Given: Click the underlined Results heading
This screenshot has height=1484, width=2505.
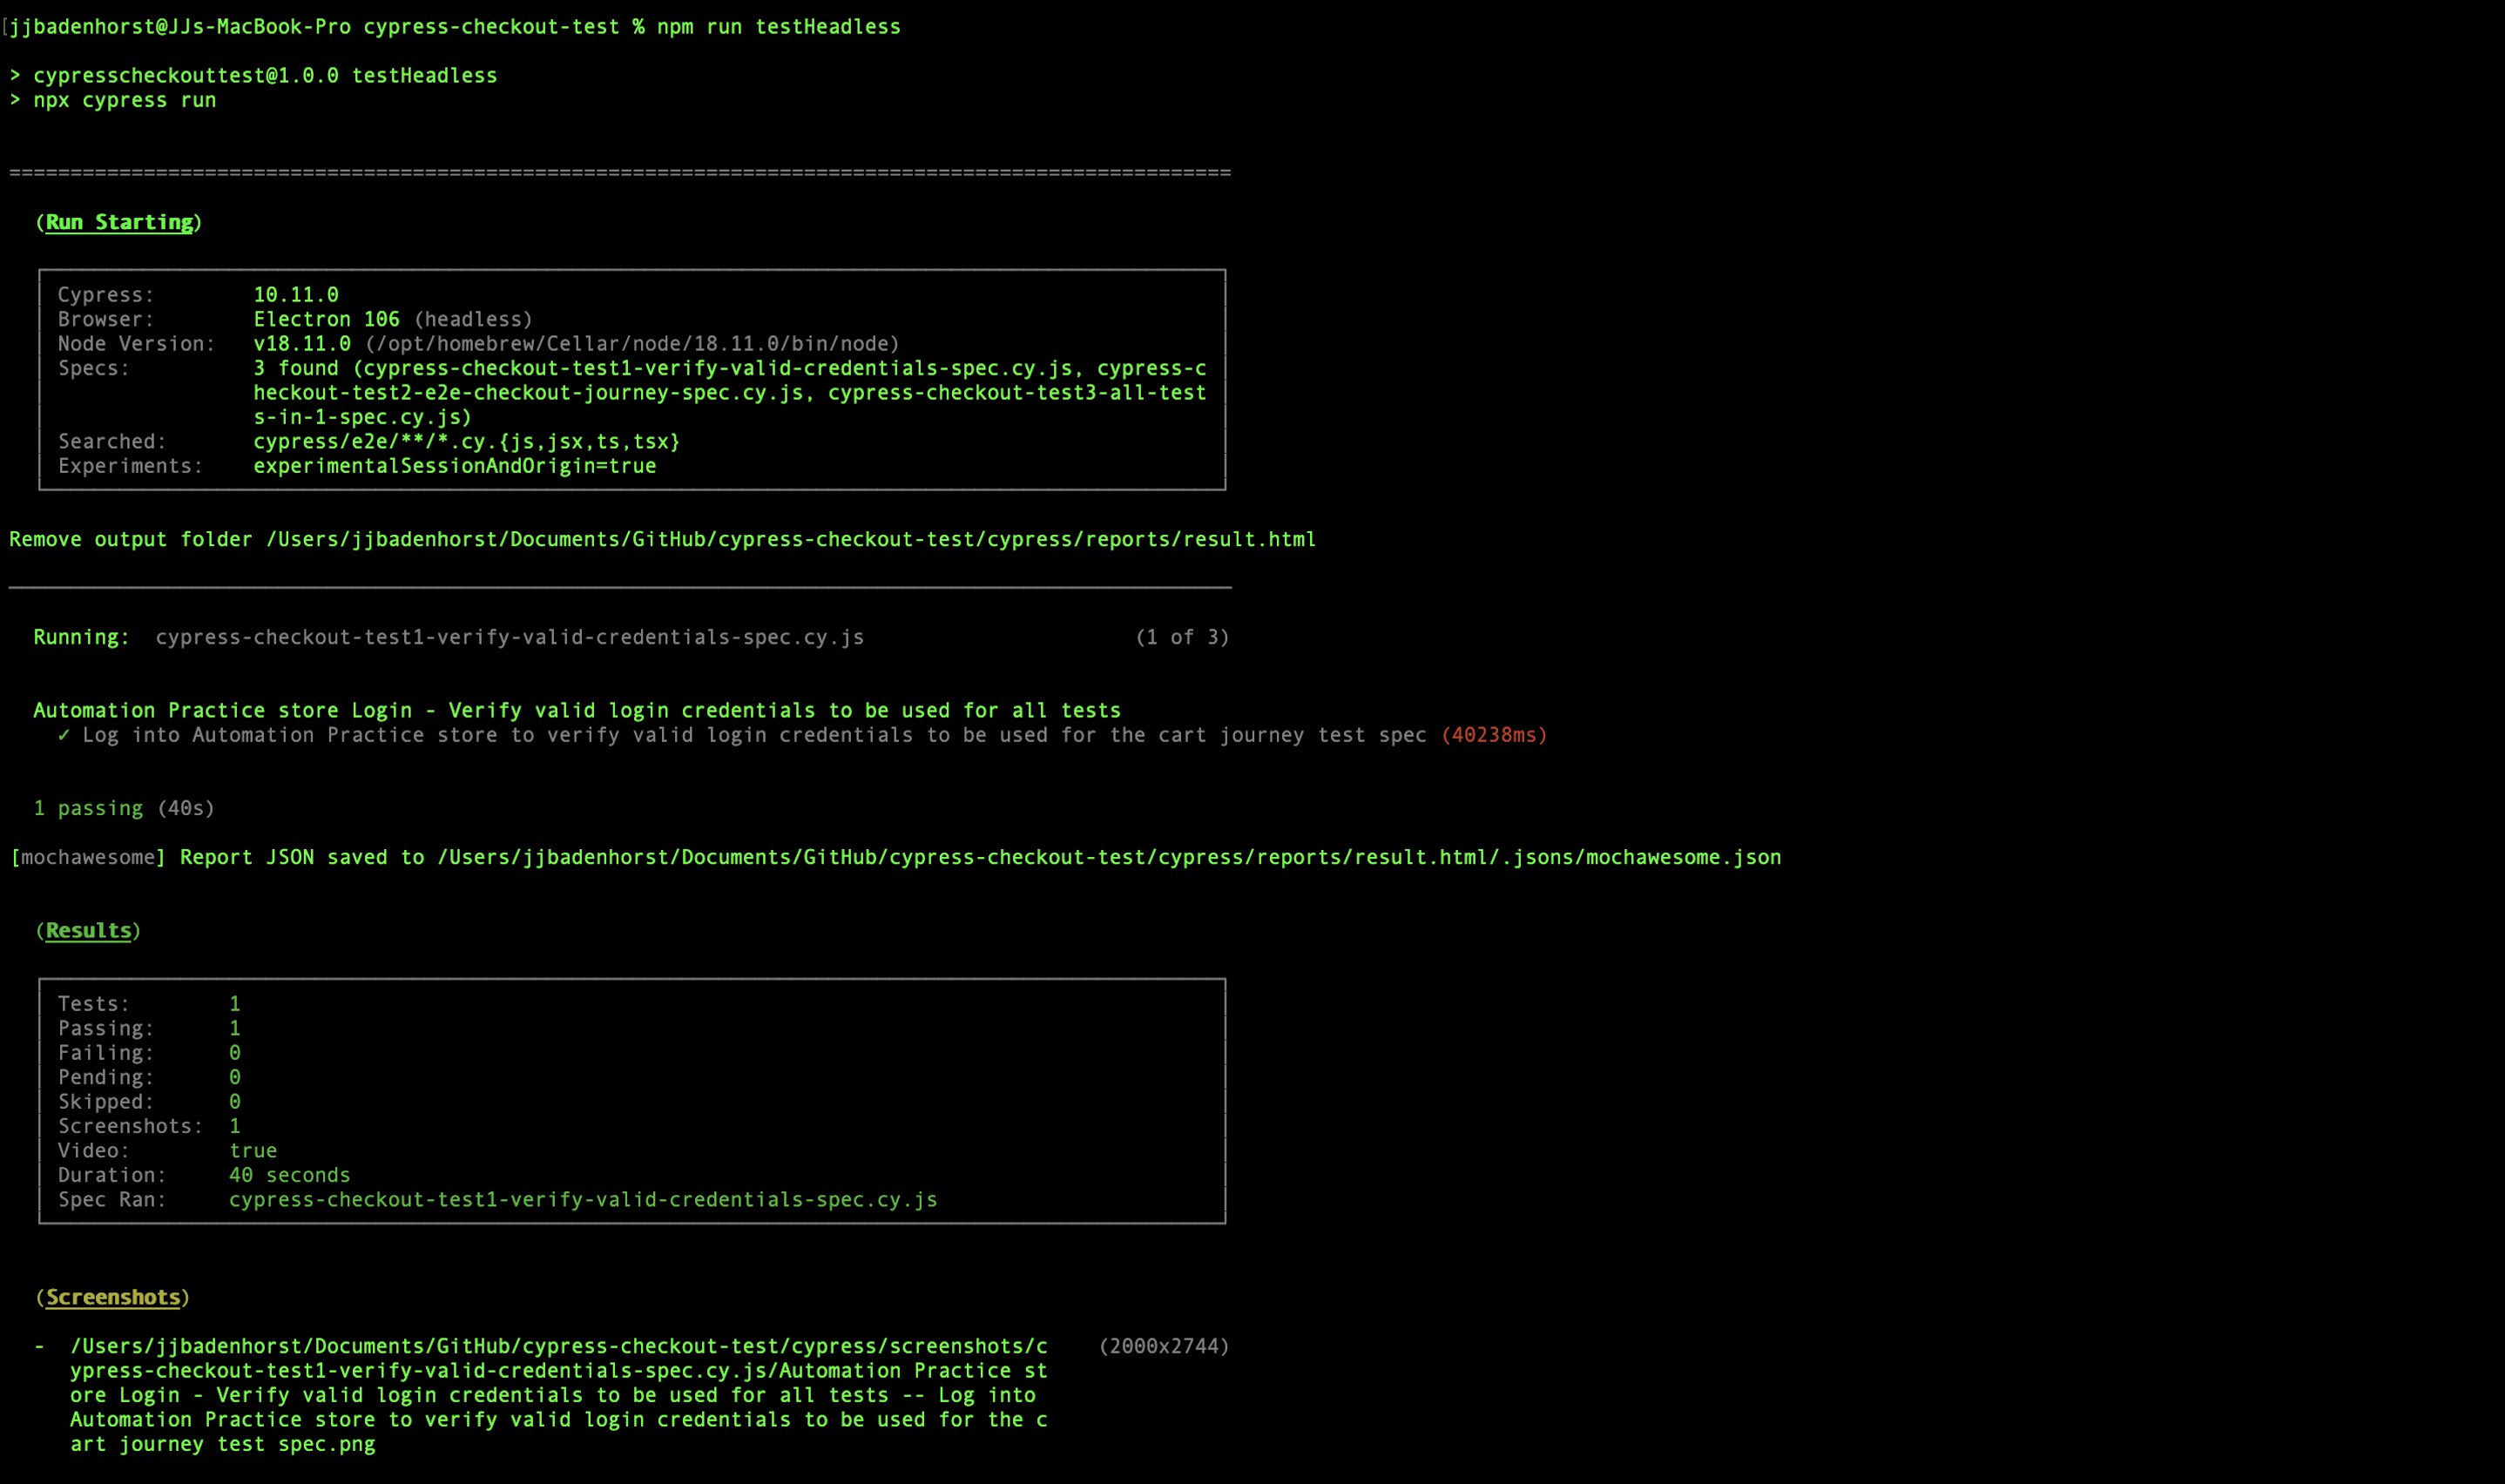Looking at the screenshot, I should tap(88, 930).
